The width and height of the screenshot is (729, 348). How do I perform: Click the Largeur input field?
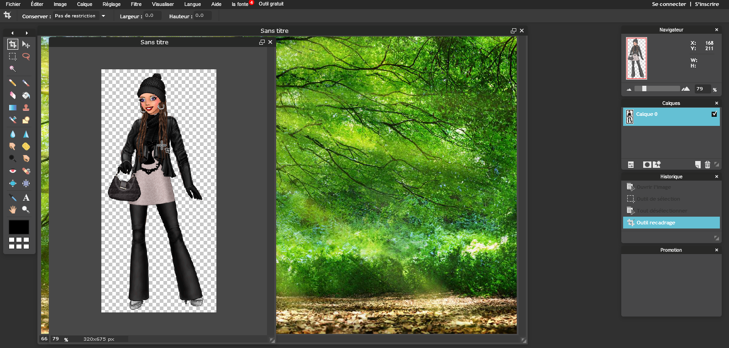point(152,16)
